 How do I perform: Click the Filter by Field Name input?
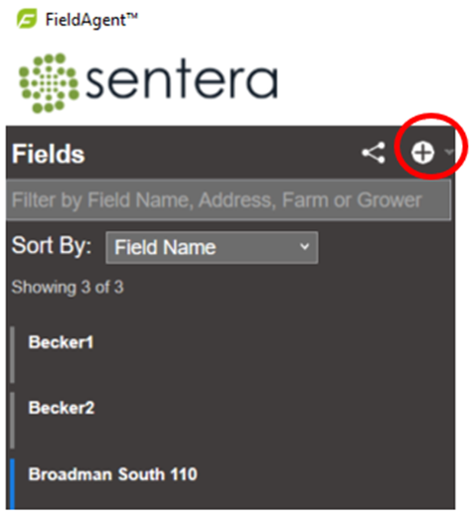tap(228, 200)
